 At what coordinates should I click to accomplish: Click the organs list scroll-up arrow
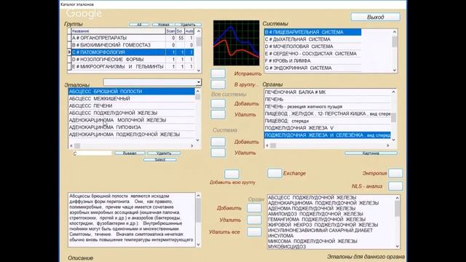[x=393, y=92]
